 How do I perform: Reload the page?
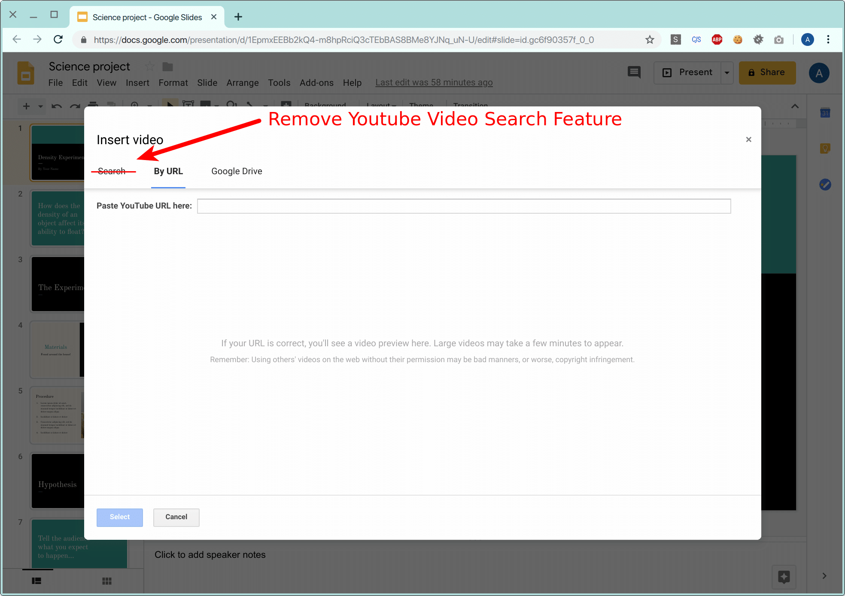pyautogui.click(x=58, y=39)
